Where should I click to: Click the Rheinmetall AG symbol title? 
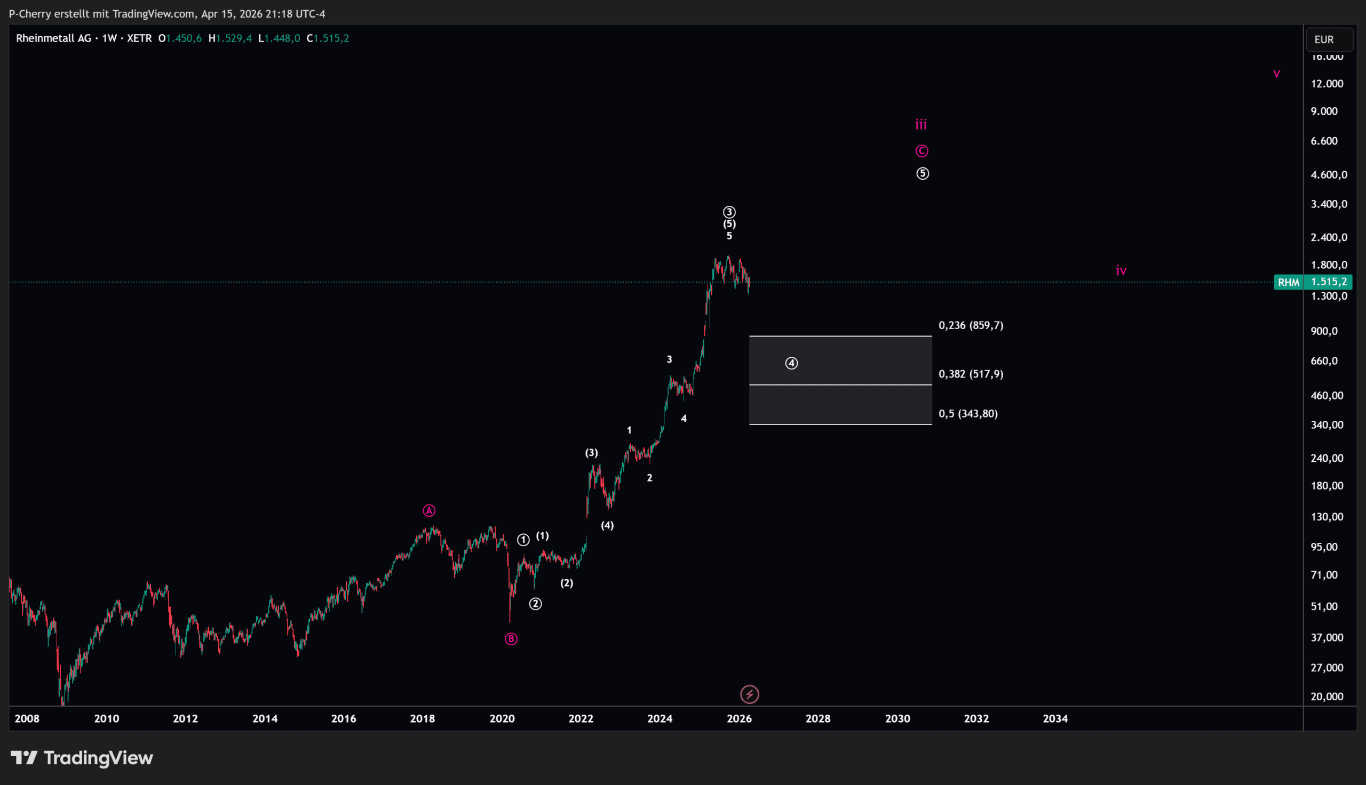click(53, 38)
